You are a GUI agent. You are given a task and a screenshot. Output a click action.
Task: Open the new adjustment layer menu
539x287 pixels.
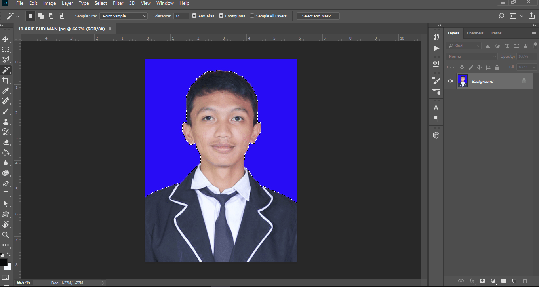[x=493, y=280]
